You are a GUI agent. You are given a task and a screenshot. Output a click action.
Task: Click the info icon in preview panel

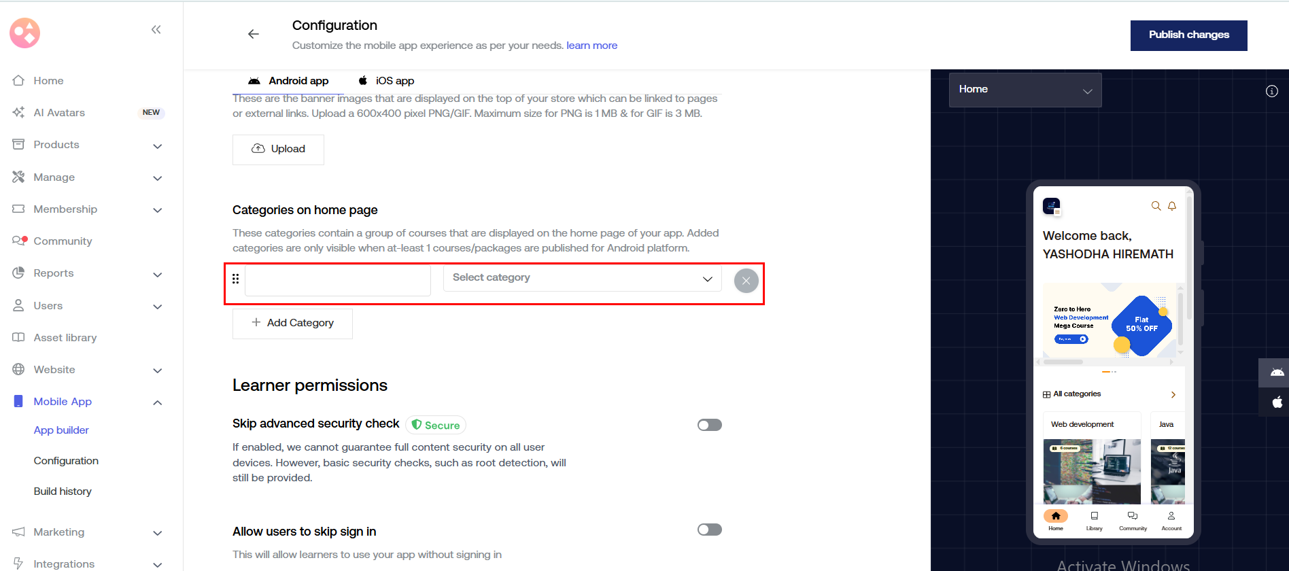point(1271,91)
